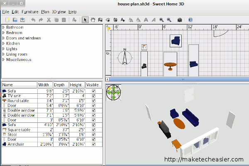
Task: Choose the Add text label tool
Action: point(123,20)
